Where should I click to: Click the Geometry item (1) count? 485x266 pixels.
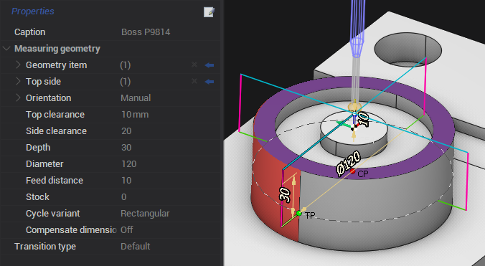126,65
